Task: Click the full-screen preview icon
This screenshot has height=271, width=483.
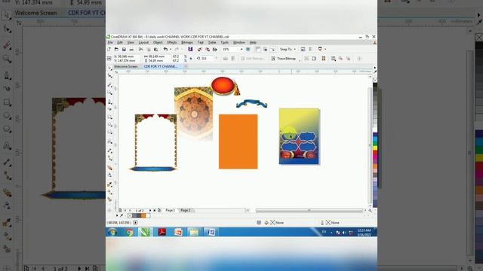Action: [x=248, y=49]
